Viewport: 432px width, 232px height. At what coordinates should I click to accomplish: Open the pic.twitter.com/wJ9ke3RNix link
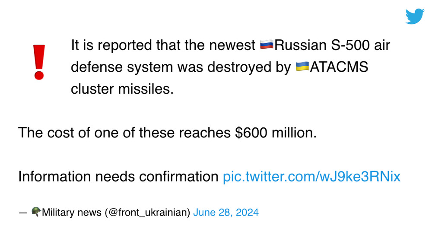coord(311,177)
